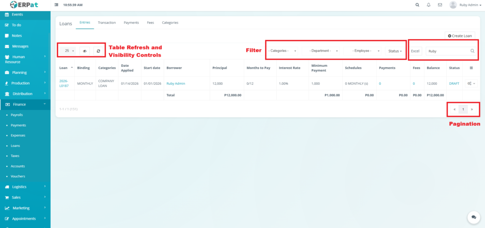Switch to the Transaction tab
Screen dimensions: 485x228
pyautogui.click(x=107, y=22)
